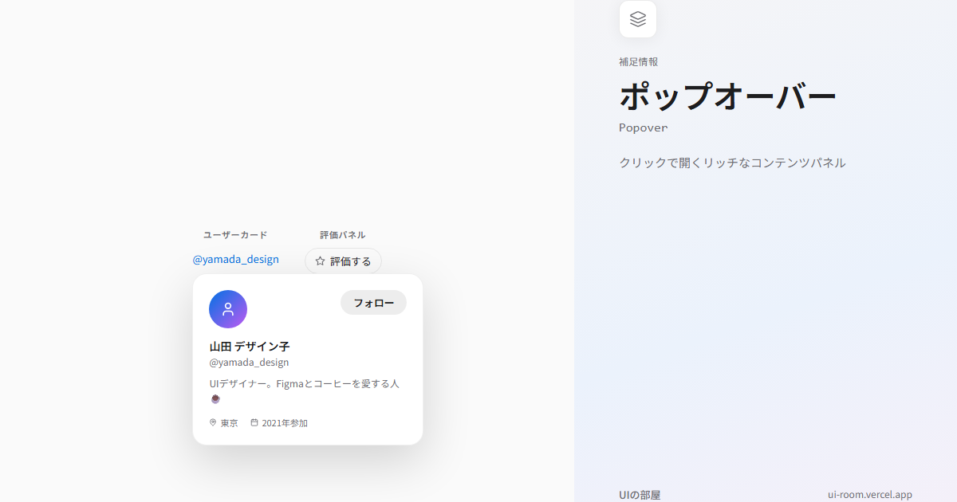
Task: Click the 2021年参加 joined text
Action: pos(285,423)
